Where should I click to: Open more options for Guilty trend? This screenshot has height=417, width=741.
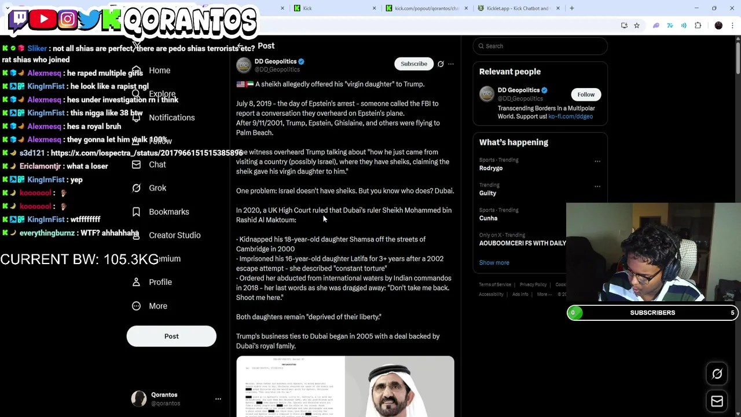[597, 186]
